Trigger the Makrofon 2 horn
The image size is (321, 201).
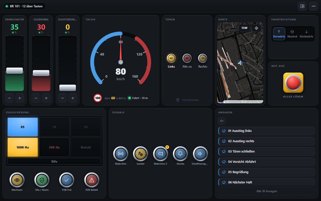click(160, 154)
